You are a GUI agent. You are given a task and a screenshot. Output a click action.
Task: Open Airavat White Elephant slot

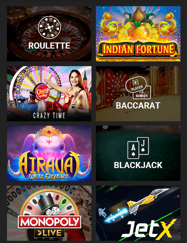pos(49,153)
